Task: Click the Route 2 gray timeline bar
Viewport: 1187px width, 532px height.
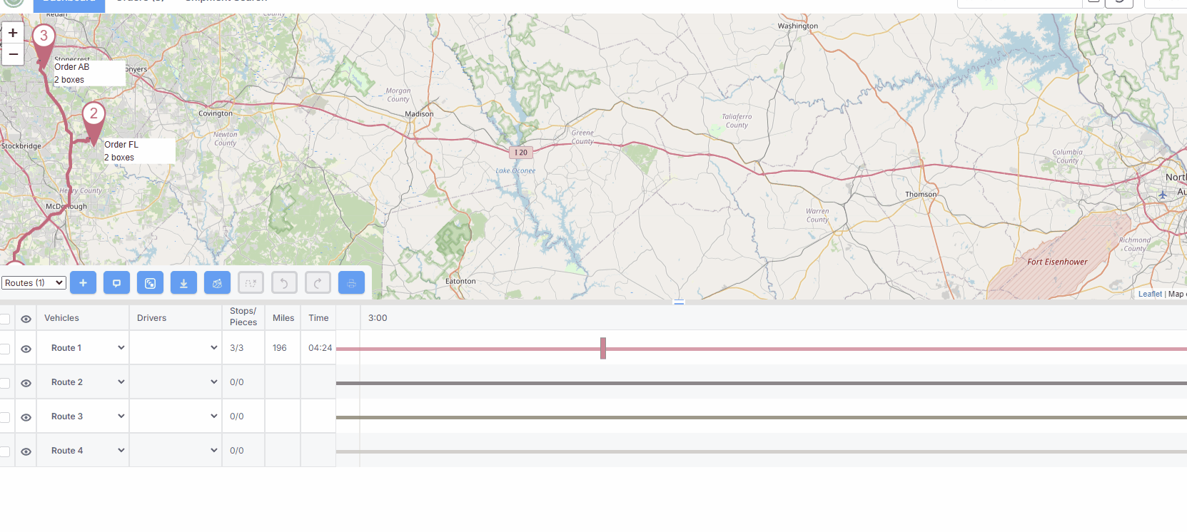Action: 762,383
